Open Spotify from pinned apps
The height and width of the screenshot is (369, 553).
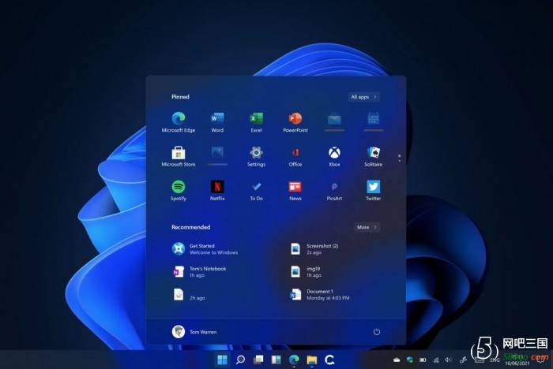[178, 191]
